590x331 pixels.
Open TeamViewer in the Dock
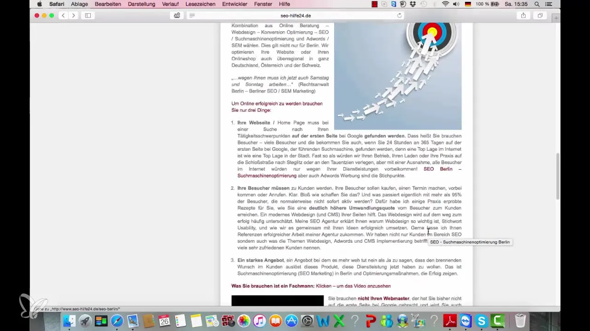pyautogui.click(x=466, y=320)
